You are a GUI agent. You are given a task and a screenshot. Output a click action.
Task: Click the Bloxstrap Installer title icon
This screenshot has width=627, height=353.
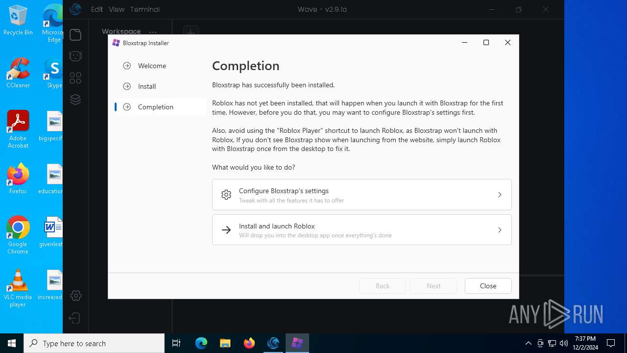pyautogui.click(x=116, y=43)
